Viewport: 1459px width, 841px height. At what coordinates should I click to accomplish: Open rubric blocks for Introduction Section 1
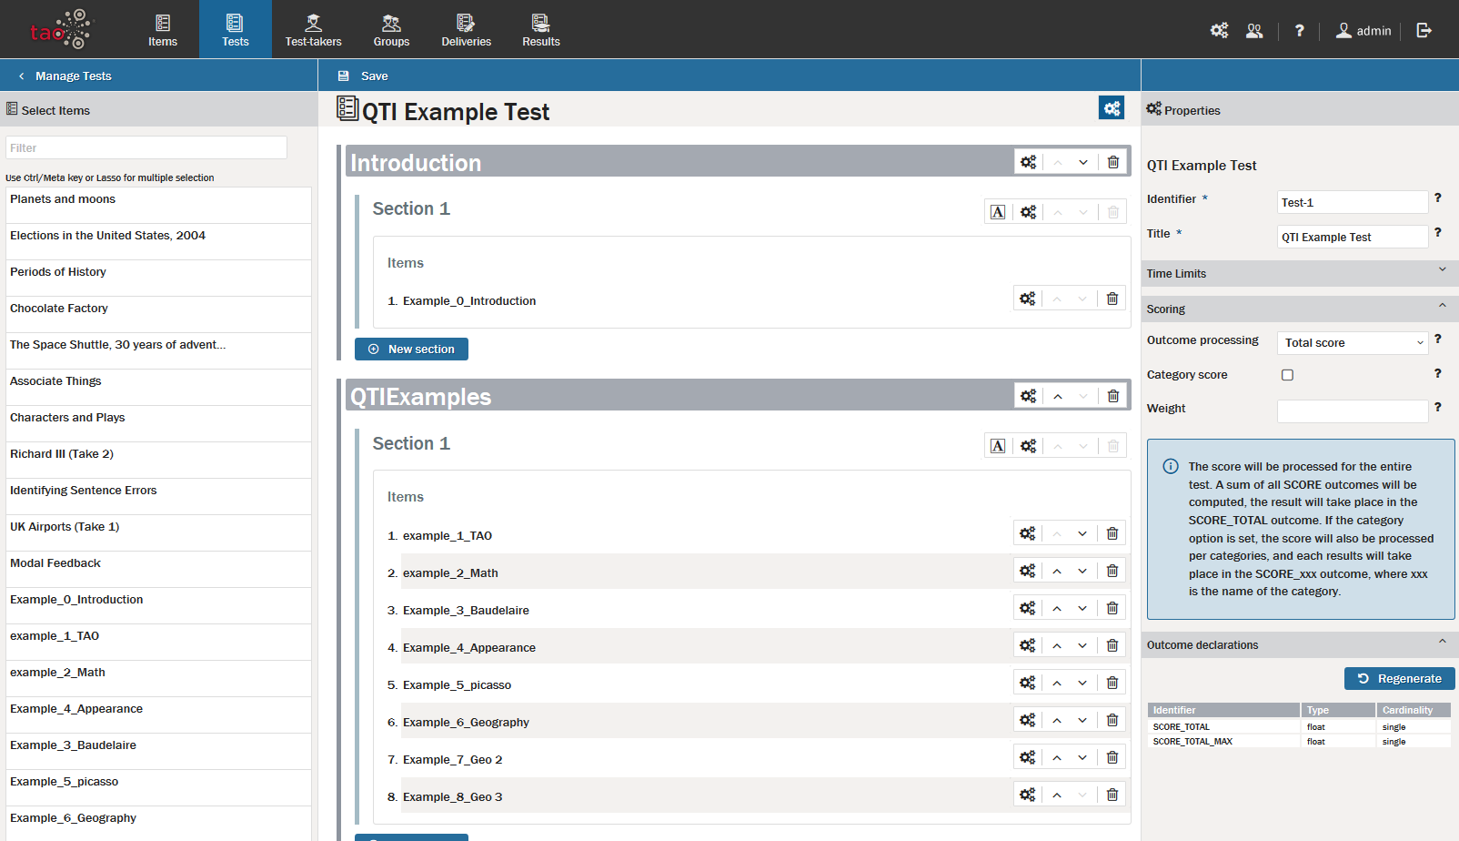point(998,212)
